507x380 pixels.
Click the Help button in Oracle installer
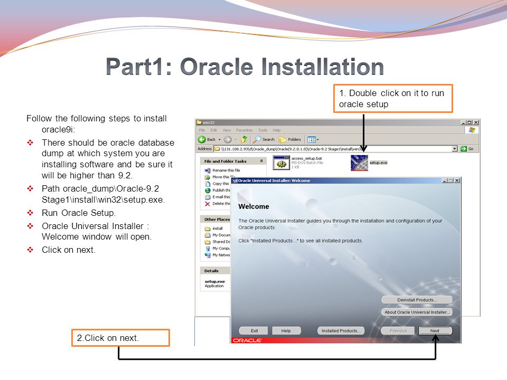click(x=286, y=330)
